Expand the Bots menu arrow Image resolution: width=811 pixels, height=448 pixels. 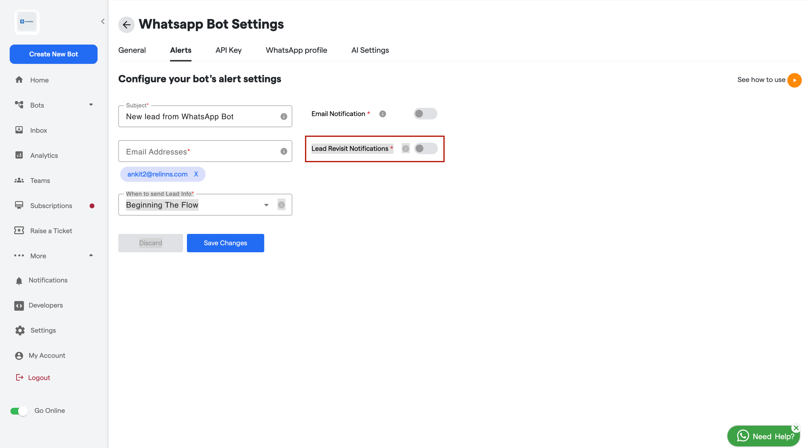pyautogui.click(x=91, y=105)
